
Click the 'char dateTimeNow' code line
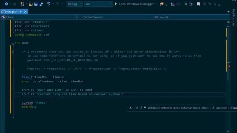(x=53, y=81)
